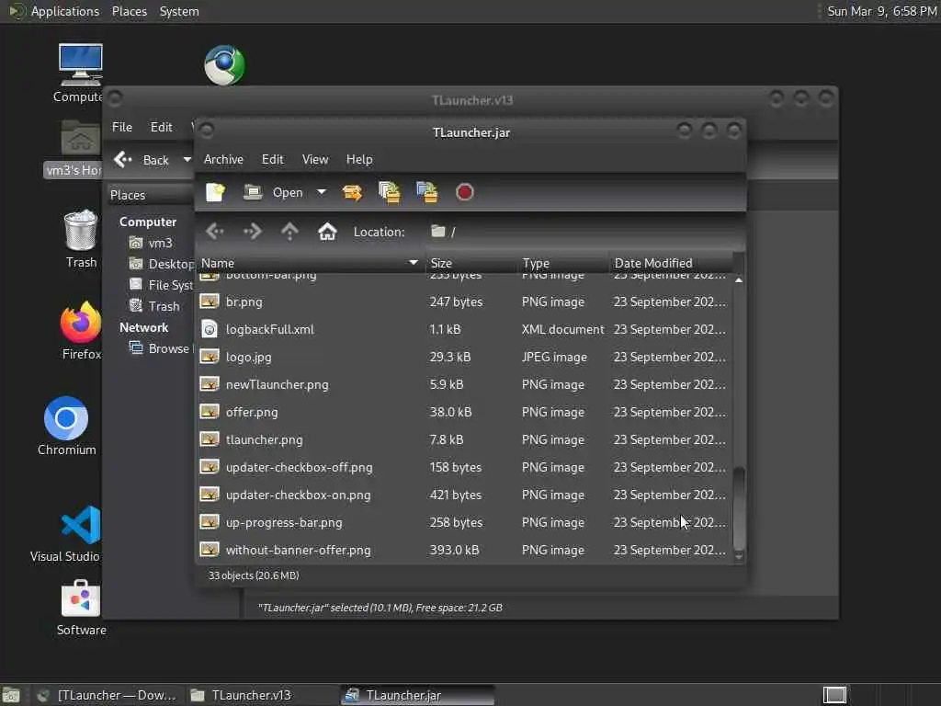Screen dimensions: 941x706
Task: Open the Help menu
Action: click(359, 159)
